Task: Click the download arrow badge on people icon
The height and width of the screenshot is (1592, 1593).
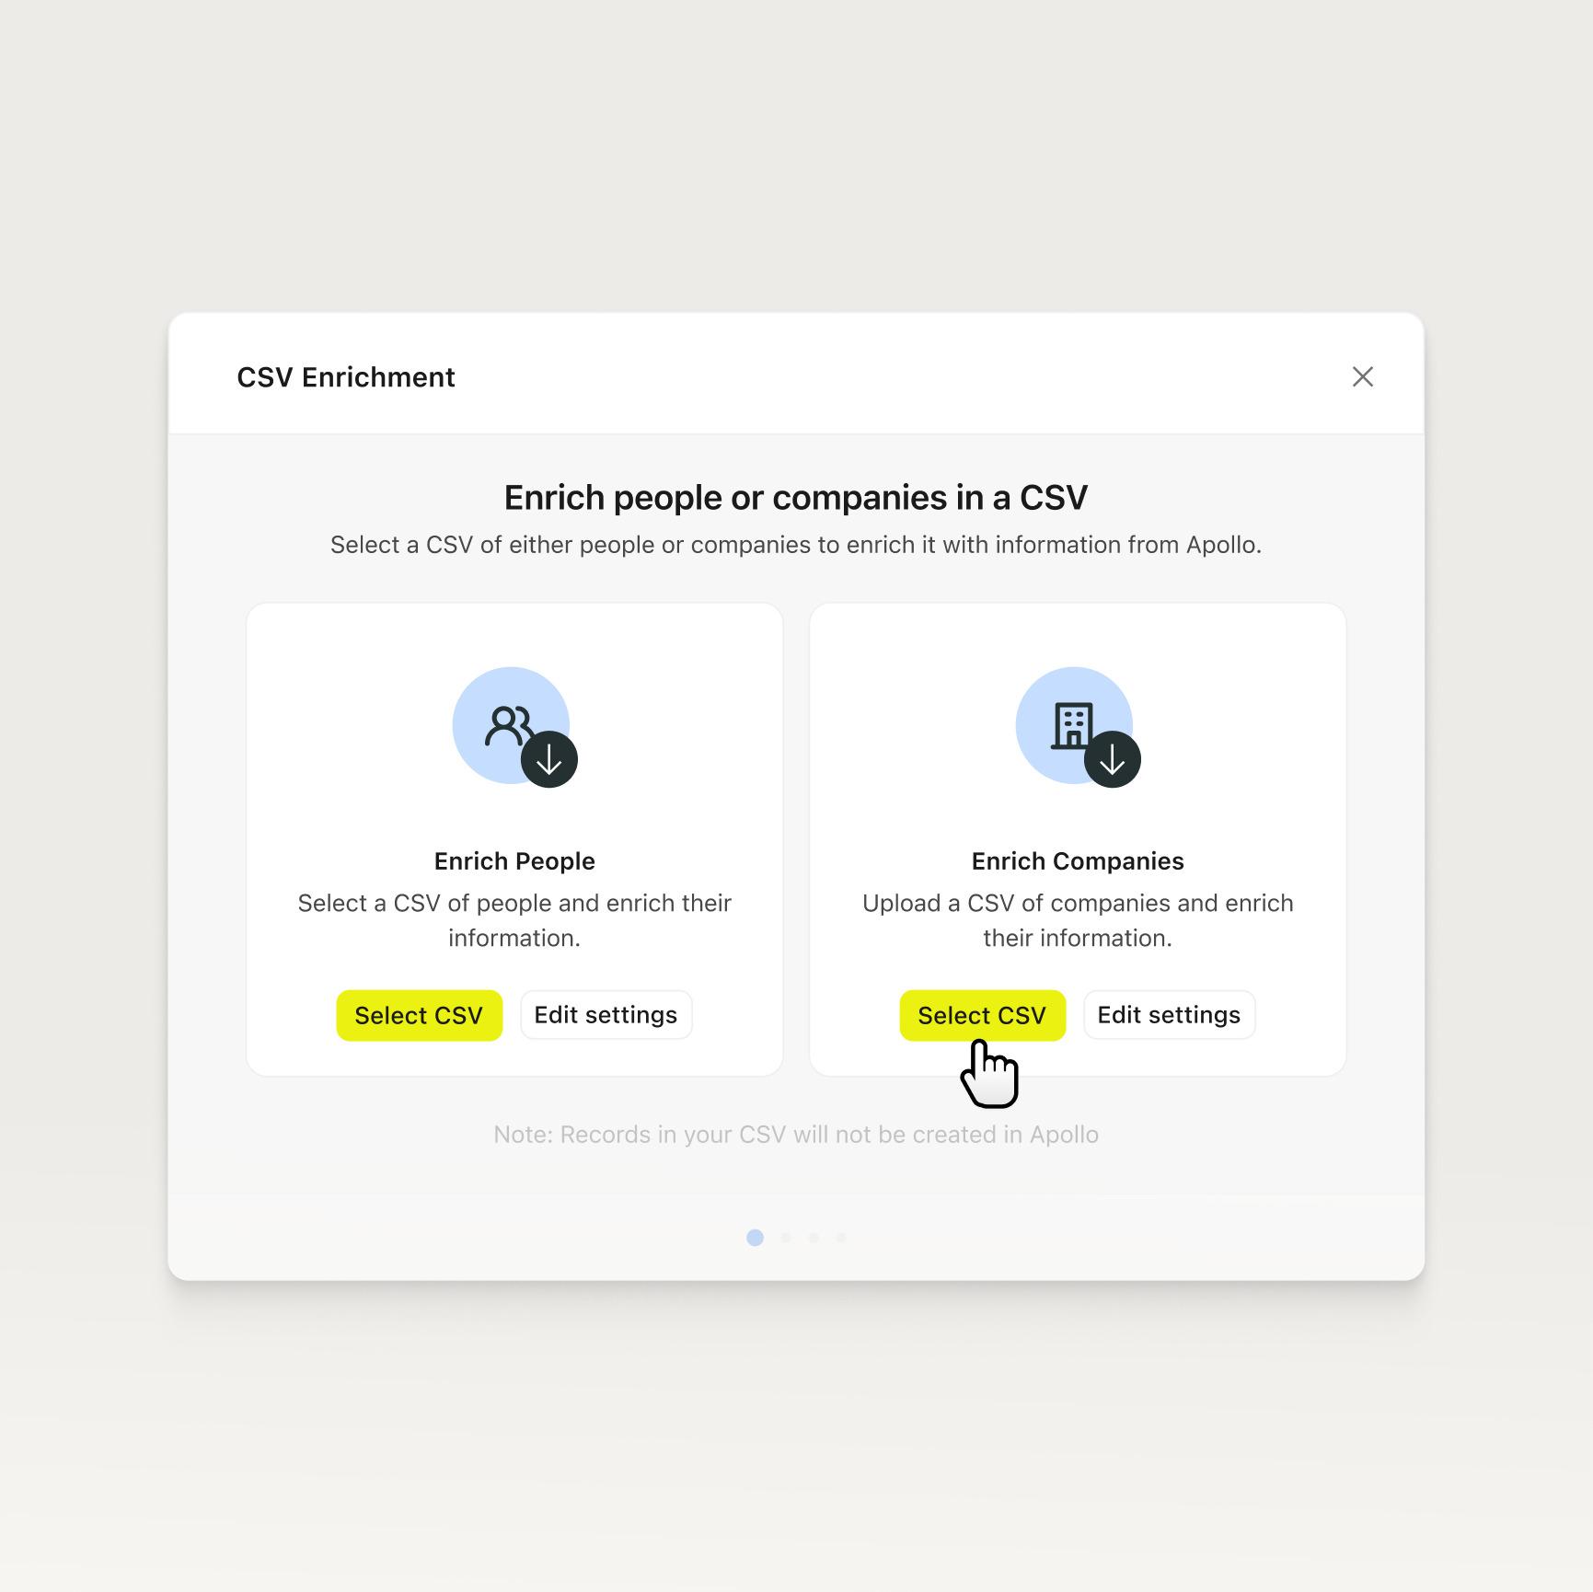Action: coord(549,760)
